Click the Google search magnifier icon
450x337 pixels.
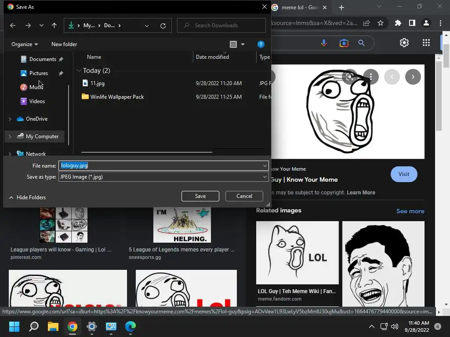362,43
